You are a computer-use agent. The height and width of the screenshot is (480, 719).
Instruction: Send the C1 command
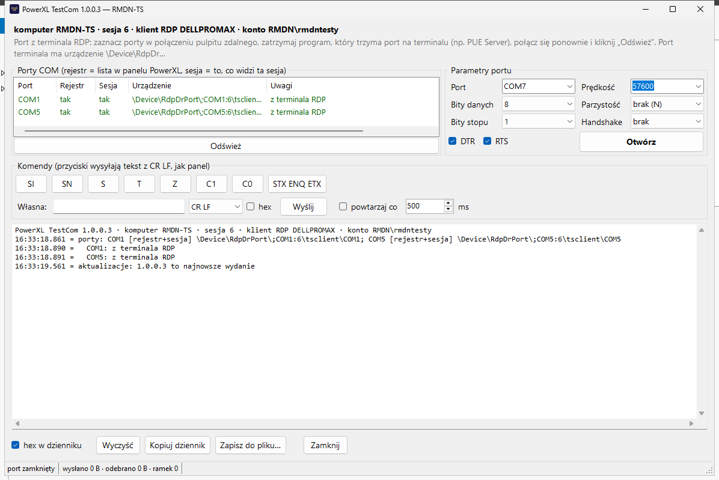[211, 184]
